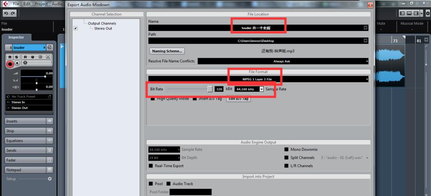Enable the Real-Time Export checkbox

click(x=151, y=165)
